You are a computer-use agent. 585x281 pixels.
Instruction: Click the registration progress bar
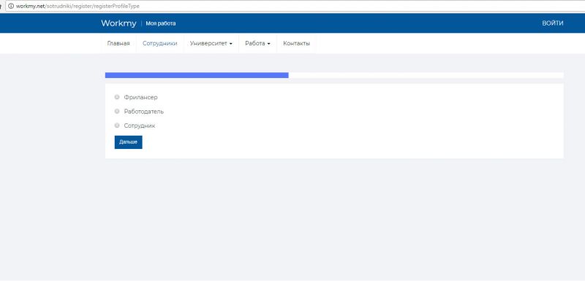(334, 75)
